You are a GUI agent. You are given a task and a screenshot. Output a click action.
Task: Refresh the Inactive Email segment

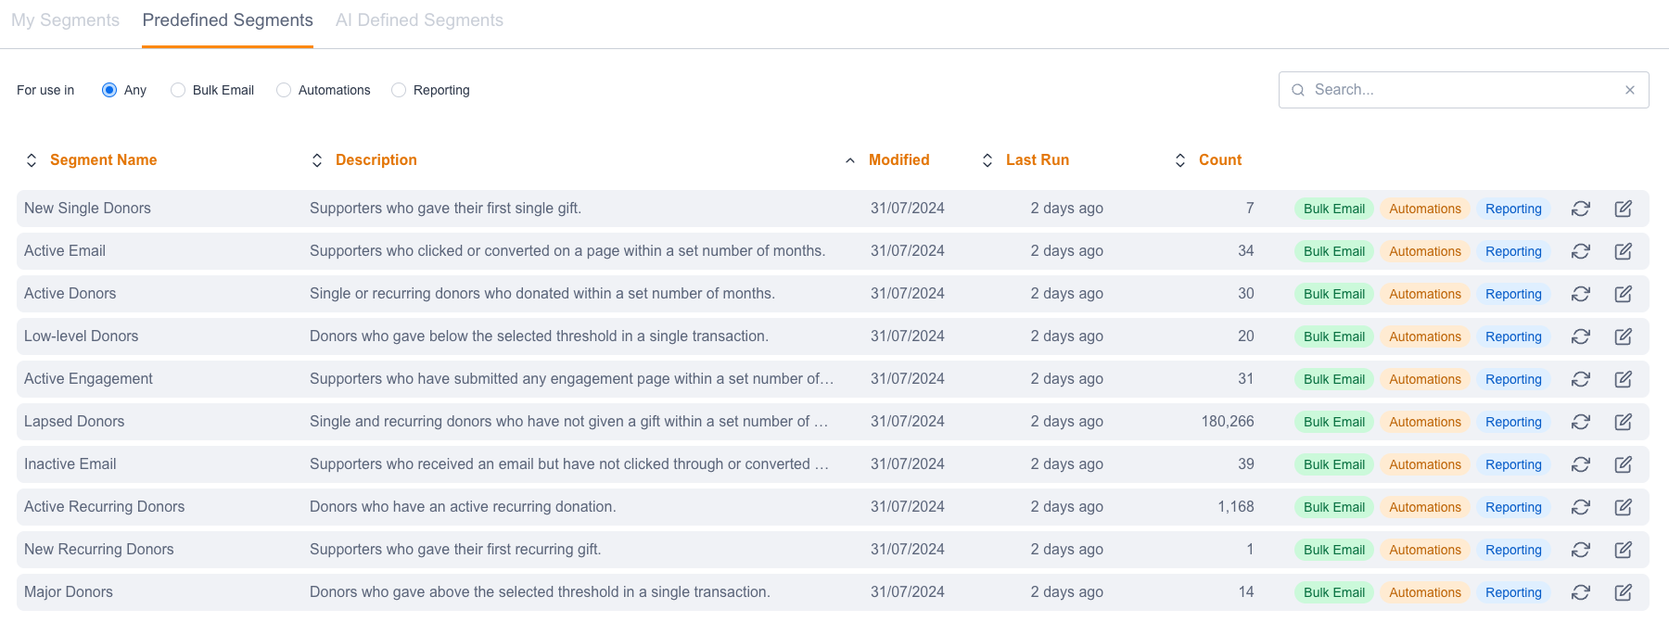pyautogui.click(x=1581, y=464)
